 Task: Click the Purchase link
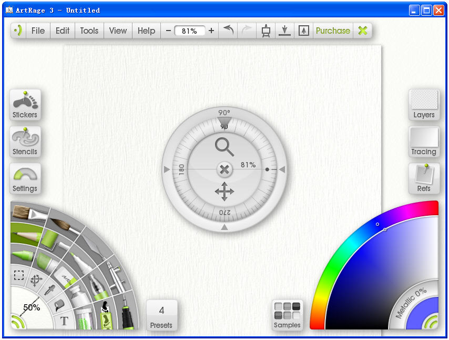pyautogui.click(x=333, y=31)
